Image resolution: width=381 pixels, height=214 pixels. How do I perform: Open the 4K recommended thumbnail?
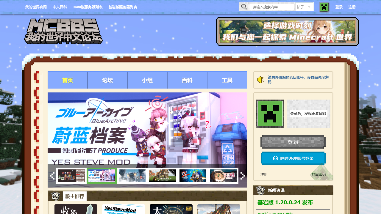(x=171, y=209)
